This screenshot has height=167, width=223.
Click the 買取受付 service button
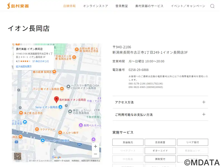click(x=160, y=159)
